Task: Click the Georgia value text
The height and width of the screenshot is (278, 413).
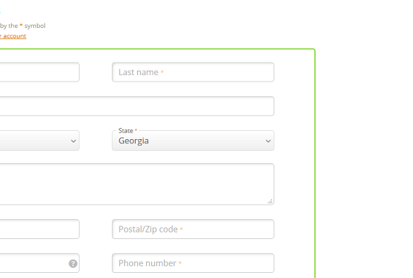Action: point(133,141)
